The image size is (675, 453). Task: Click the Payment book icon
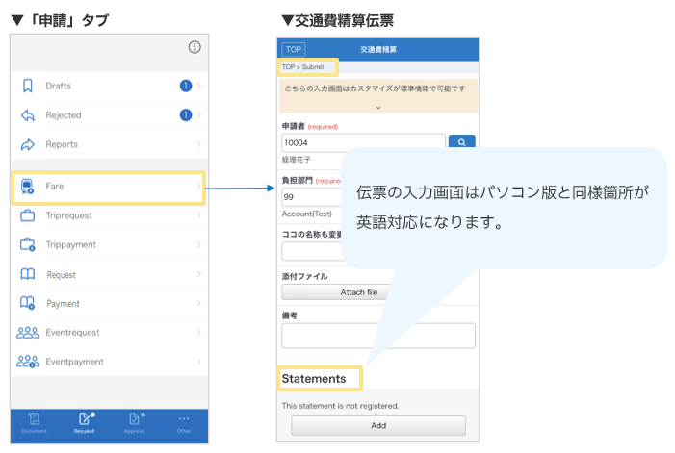[x=28, y=303]
